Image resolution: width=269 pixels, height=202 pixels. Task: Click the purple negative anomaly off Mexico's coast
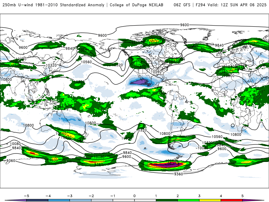tap(139, 82)
